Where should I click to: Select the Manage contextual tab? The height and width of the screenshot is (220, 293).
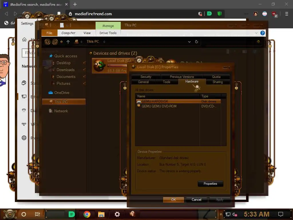[108, 25]
